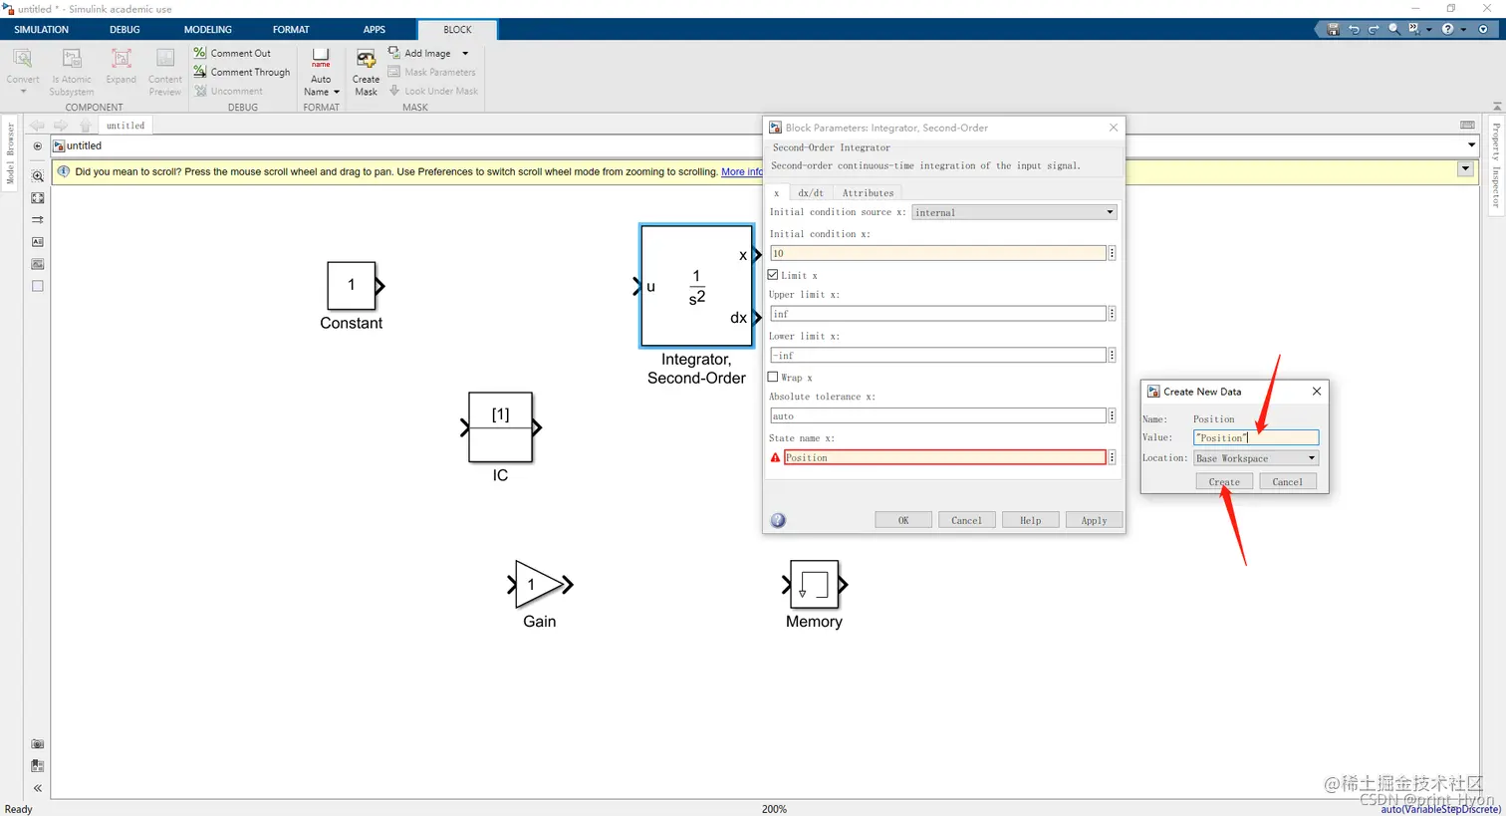The width and height of the screenshot is (1506, 816).
Task: Expand the Auto Name dropdown arrow
Action: (337, 92)
